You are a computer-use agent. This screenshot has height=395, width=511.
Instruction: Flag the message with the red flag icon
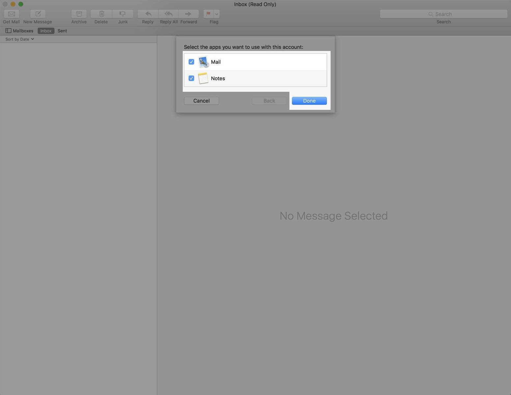click(x=208, y=14)
